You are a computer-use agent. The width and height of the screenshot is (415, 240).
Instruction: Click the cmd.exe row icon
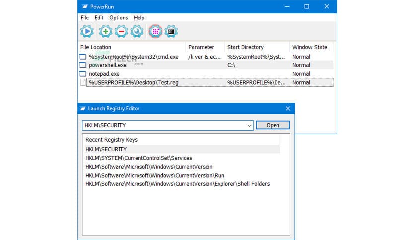83,57
